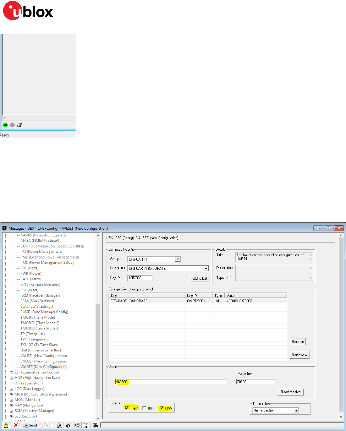Click the binoculars find icon in bottom toolbar
Viewport: 346px width, 431px height.
click(95, 425)
